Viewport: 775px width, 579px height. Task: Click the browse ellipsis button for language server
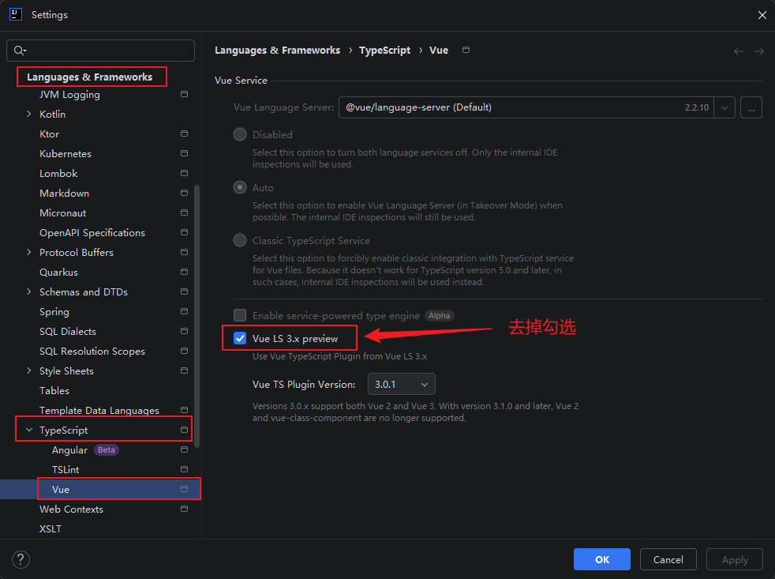click(x=751, y=107)
